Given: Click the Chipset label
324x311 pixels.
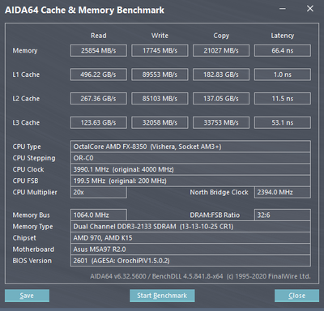Looking at the screenshot, I should [24, 238].
